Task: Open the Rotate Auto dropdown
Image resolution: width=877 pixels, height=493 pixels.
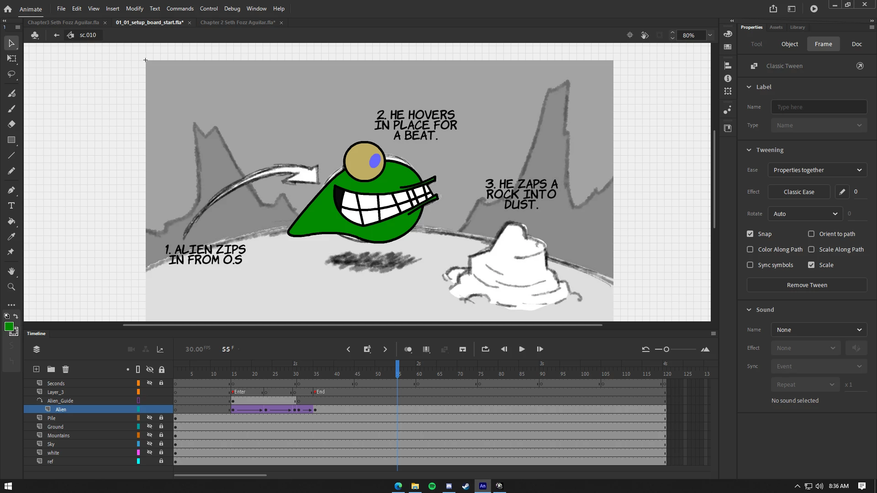Action: pyautogui.click(x=805, y=214)
